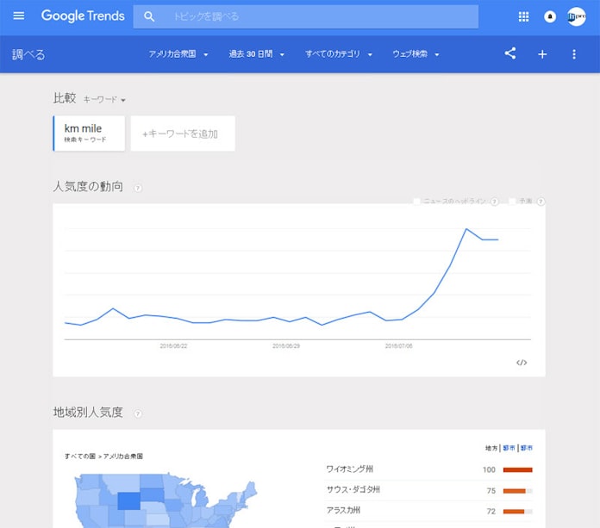Select the km mile keyword card
This screenshot has width=600, height=528.
pyautogui.click(x=90, y=134)
